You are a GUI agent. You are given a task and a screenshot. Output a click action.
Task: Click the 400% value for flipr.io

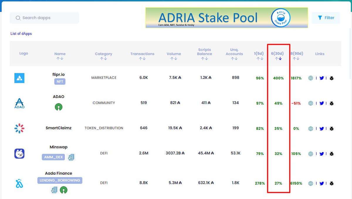pos(278,78)
